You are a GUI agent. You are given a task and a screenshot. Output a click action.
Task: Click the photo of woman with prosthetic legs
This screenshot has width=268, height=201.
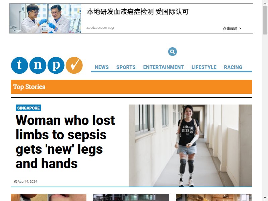pos(190,145)
